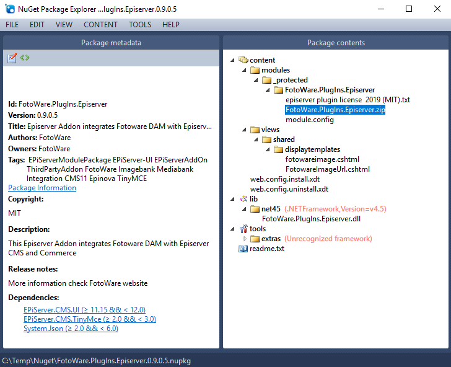Viewport: 451px width, 367px height.
Task: Collapse the shared folder node
Action: [x=256, y=139]
